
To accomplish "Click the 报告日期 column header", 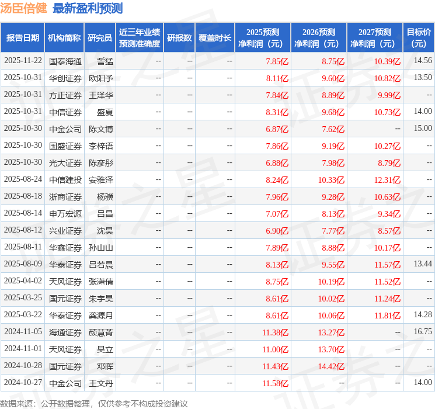I will tap(22, 37).
